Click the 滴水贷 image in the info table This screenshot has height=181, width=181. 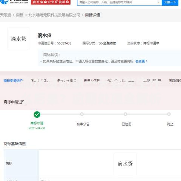pos(125,164)
